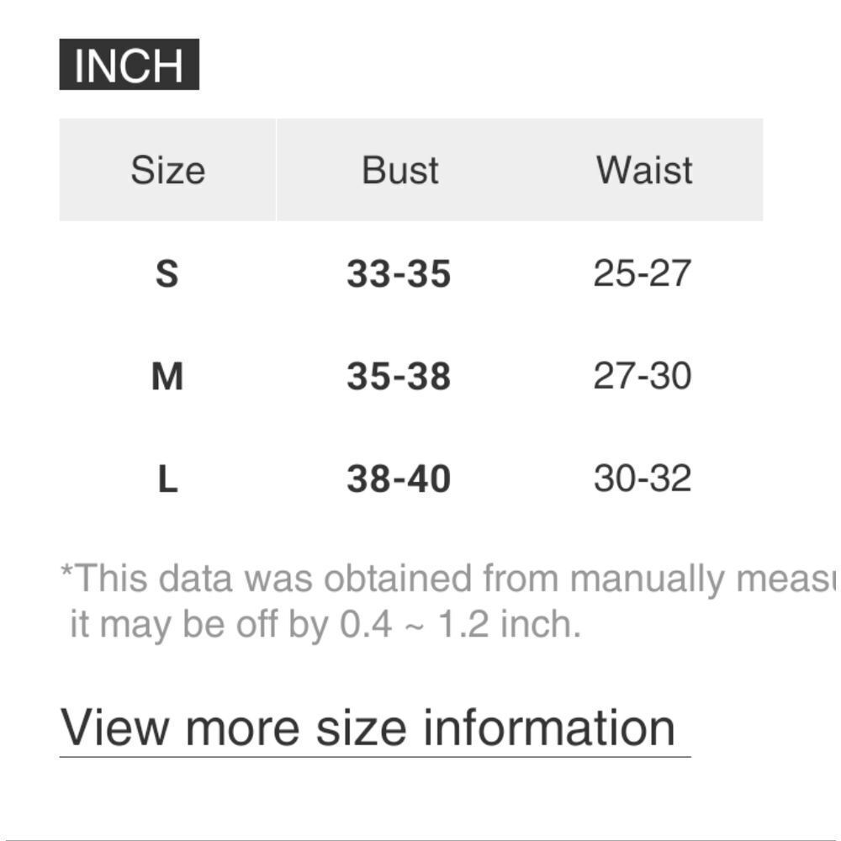Click the 30-32 waist measurement
The height and width of the screenshot is (841, 841).
point(642,479)
